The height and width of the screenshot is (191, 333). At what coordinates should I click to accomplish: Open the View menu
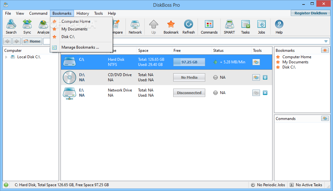click(x=20, y=13)
